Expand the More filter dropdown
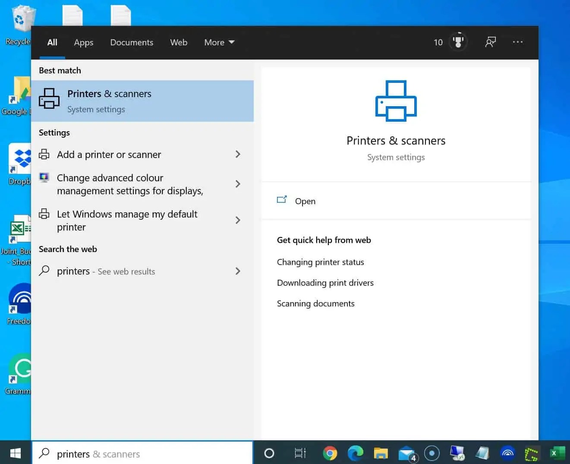 point(219,42)
